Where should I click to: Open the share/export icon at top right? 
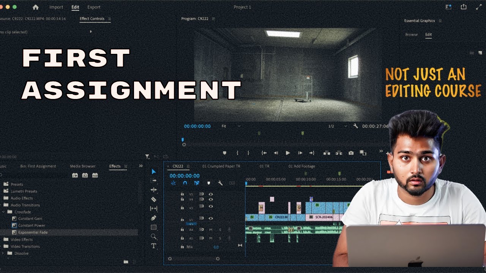[464, 7]
